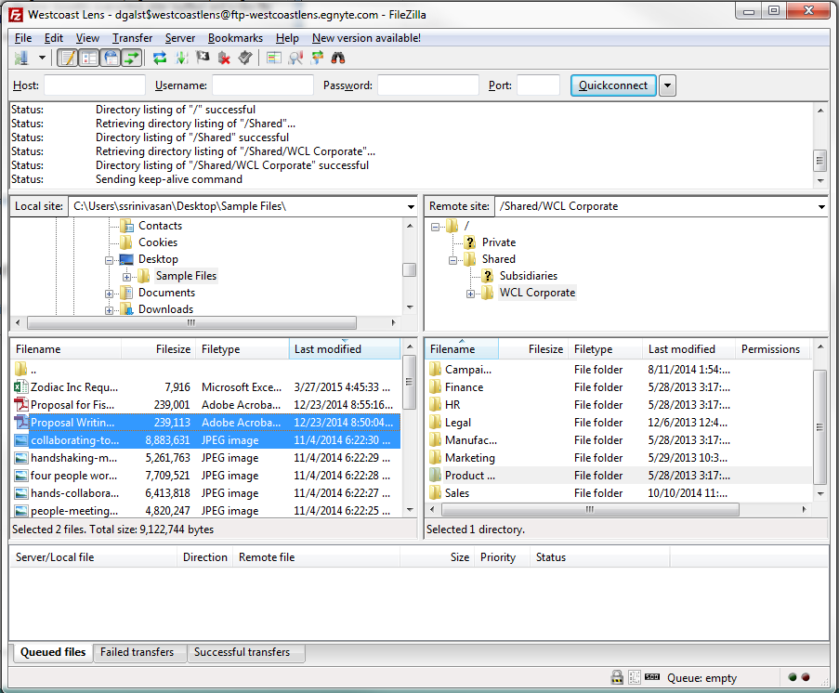Toggle the transfer queue display
Viewport: 839px width, 693px height.
132,58
